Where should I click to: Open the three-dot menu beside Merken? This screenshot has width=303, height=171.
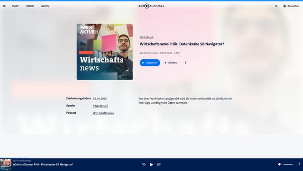(185, 63)
